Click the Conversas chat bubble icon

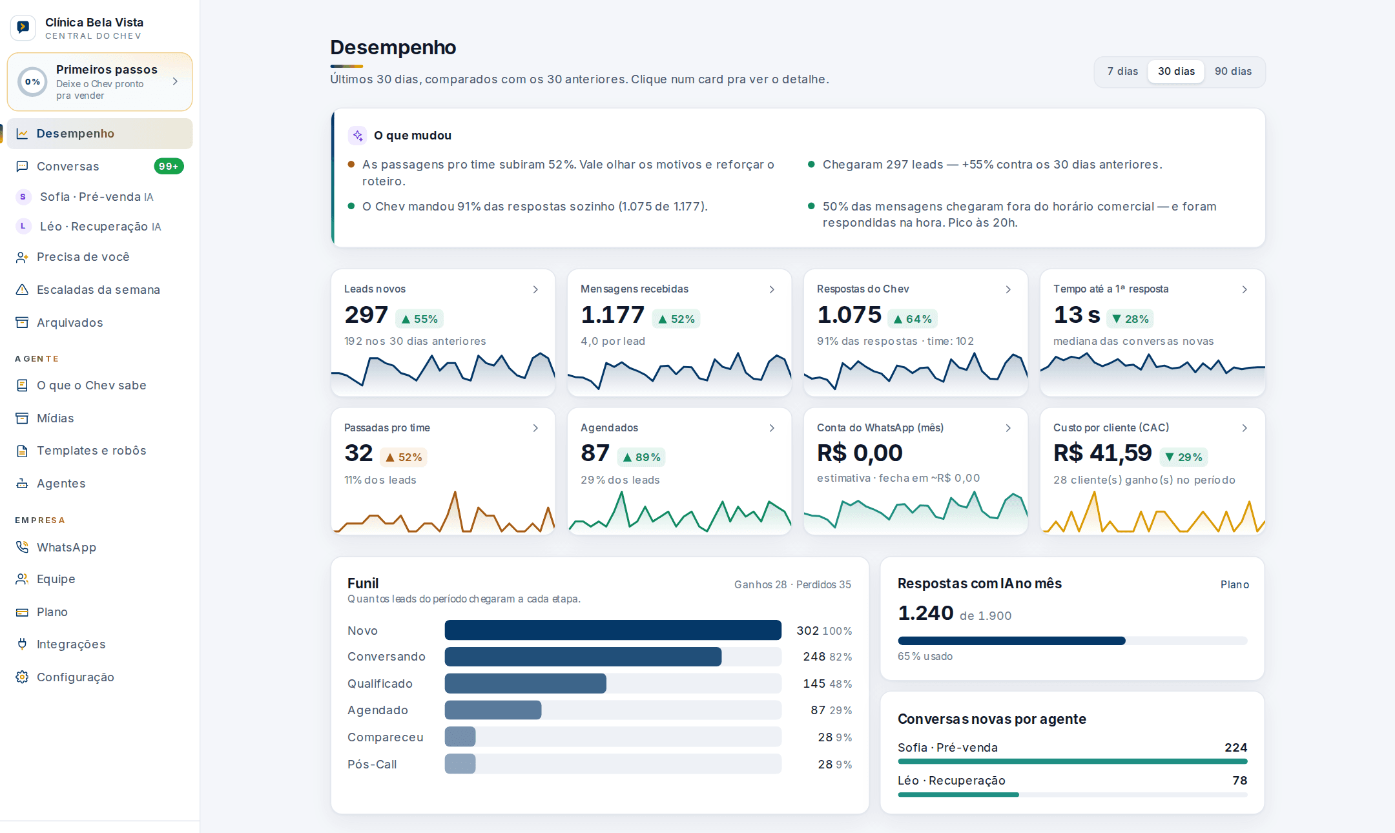click(x=22, y=167)
